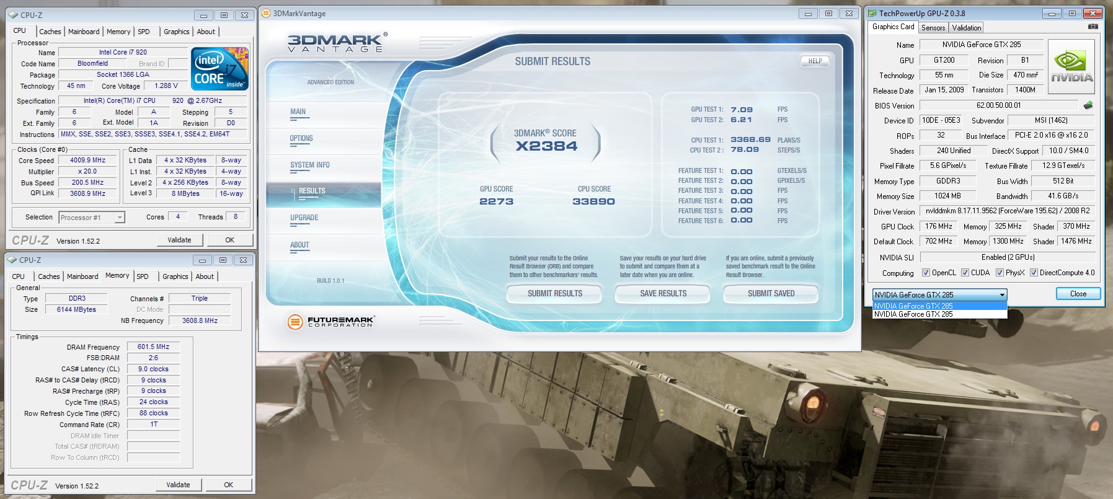
Task: Open Mainboard tab in upper CPU-Z window
Action: coord(84,32)
